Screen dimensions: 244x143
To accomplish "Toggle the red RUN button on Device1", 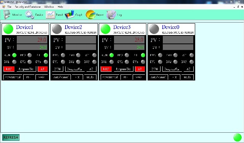I will click(x=9, y=69).
